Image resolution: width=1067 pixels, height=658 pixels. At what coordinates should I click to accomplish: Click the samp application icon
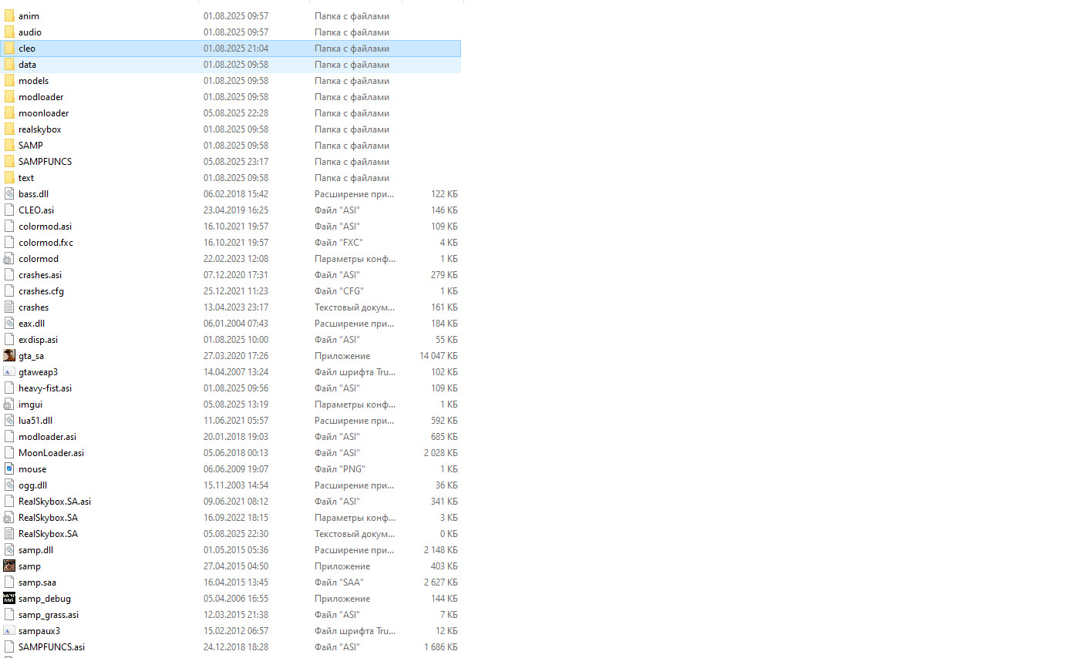coord(9,566)
